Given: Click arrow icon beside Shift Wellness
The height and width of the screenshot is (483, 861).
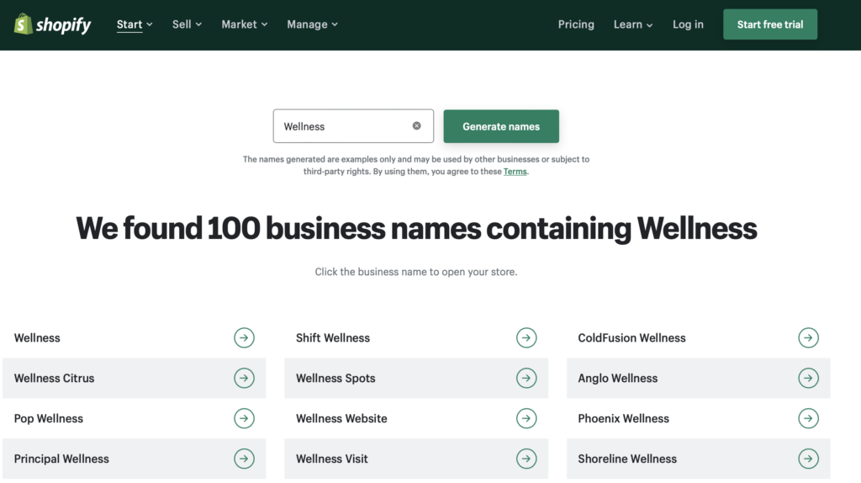Looking at the screenshot, I should [x=526, y=337].
